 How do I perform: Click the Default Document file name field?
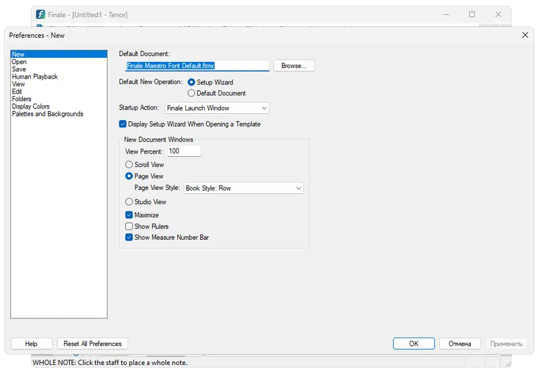click(x=197, y=65)
